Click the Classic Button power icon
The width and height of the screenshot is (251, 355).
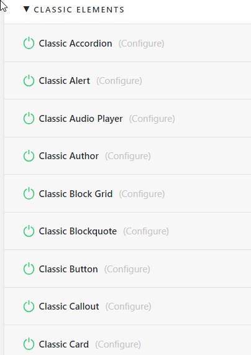pyautogui.click(x=29, y=269)
